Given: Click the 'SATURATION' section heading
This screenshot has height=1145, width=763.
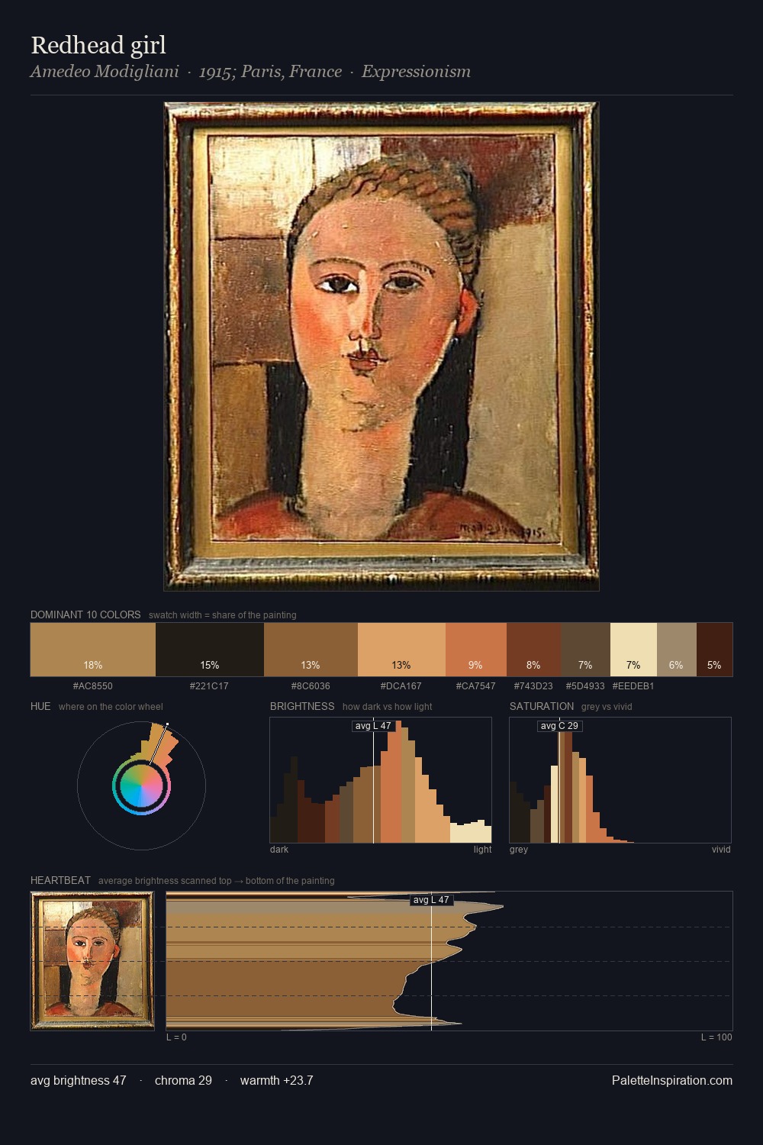Looking at the screenshot, I should [542, 706].
